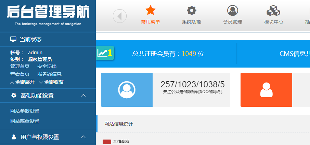
Task: Open 系统功能 gear icon
Action: tap(192, 11)
